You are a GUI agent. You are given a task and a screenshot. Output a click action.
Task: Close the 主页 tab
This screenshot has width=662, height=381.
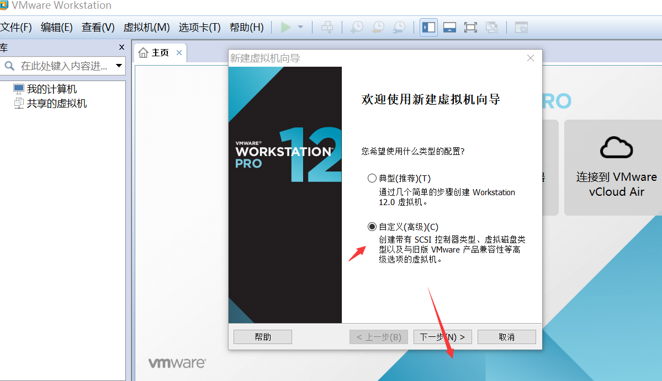179,53
